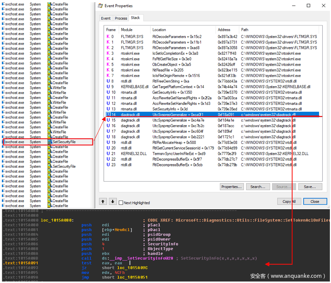The width and height of the screenshot is (331, 283).
Task: Click the up arrow previous event button
Action: click(103, 201)
